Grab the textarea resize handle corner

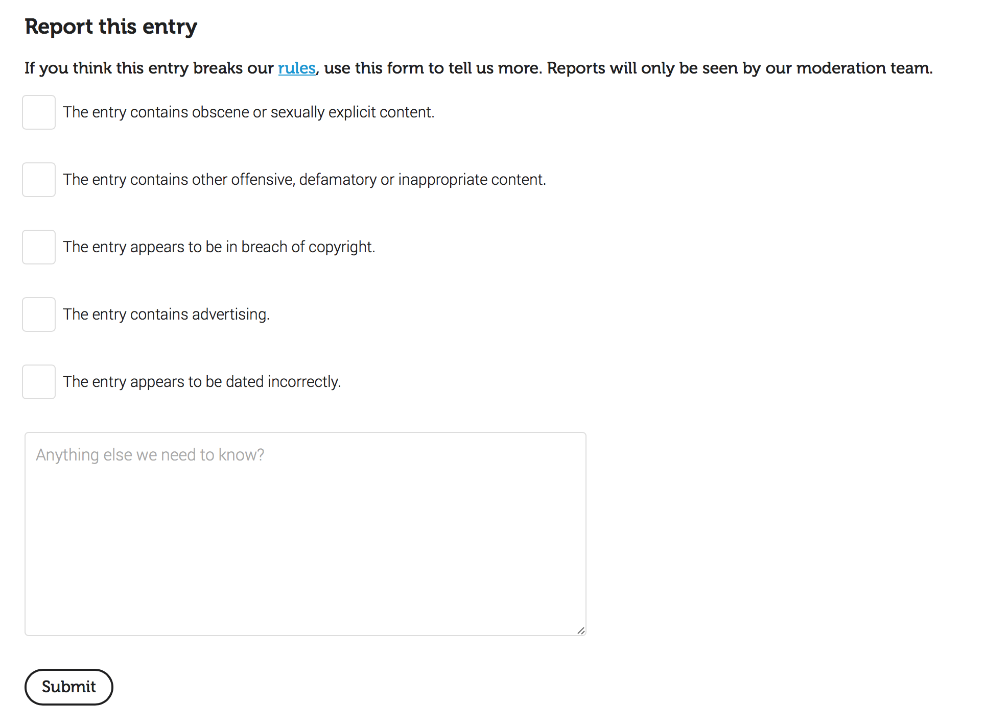click(x=581, y=630)
